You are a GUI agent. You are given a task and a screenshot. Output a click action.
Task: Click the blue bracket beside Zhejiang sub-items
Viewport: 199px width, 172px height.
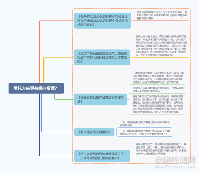117,132
